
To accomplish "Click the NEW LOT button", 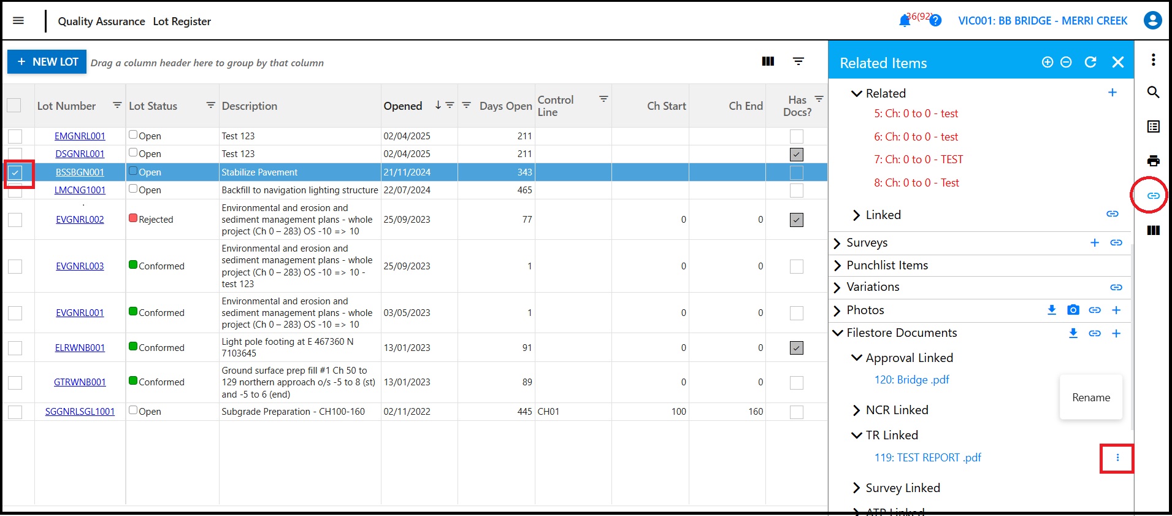I will 47,62.
